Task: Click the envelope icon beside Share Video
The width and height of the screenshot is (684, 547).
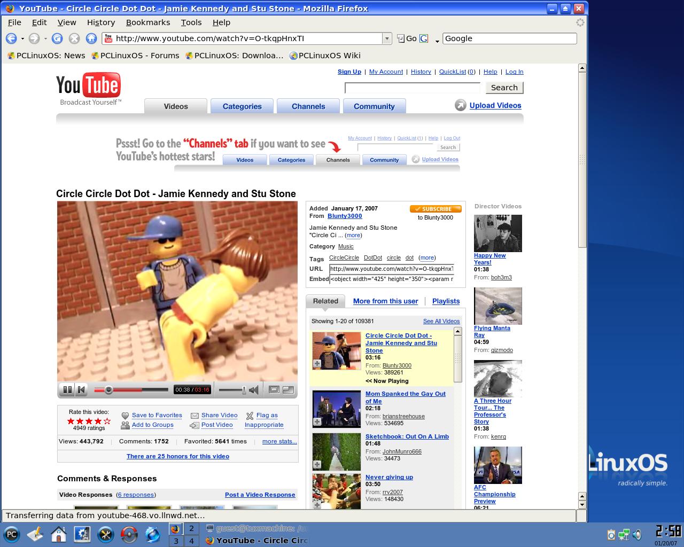Action: (x=195, y=416)
